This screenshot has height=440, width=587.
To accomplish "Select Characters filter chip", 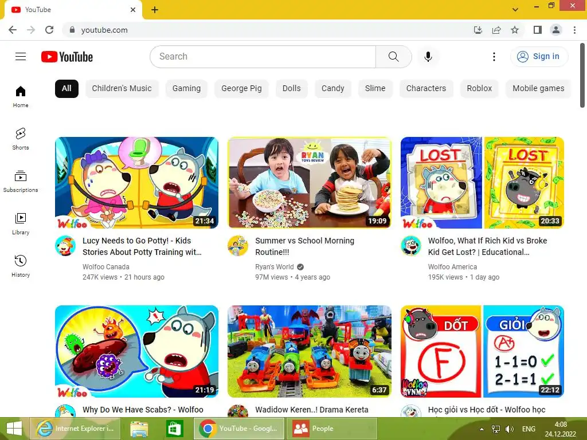I will [x=426, y=89].
